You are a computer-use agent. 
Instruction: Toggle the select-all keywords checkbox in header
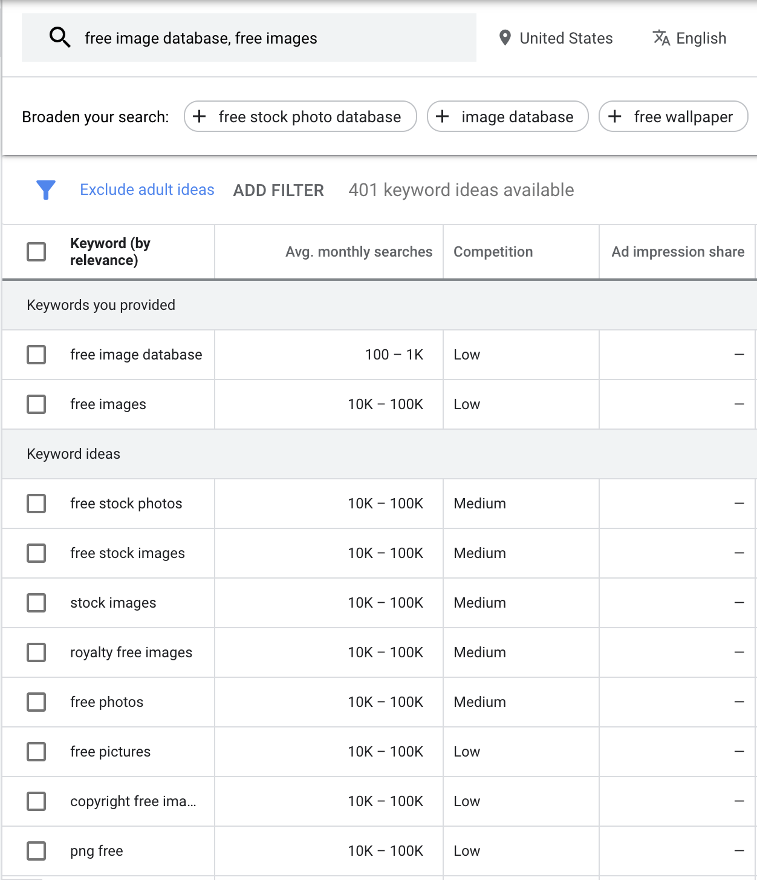click(x=36, y=251)
